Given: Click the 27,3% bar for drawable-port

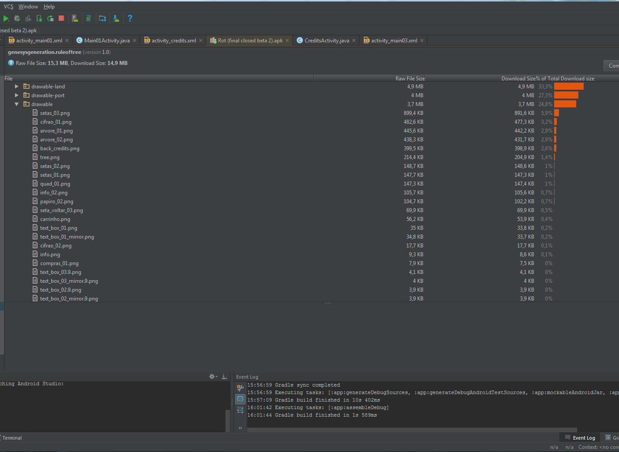Looking at the screenshot, I should (x=566, y=95).
